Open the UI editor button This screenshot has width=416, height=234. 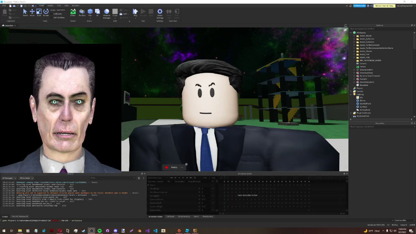pos(97,12)
